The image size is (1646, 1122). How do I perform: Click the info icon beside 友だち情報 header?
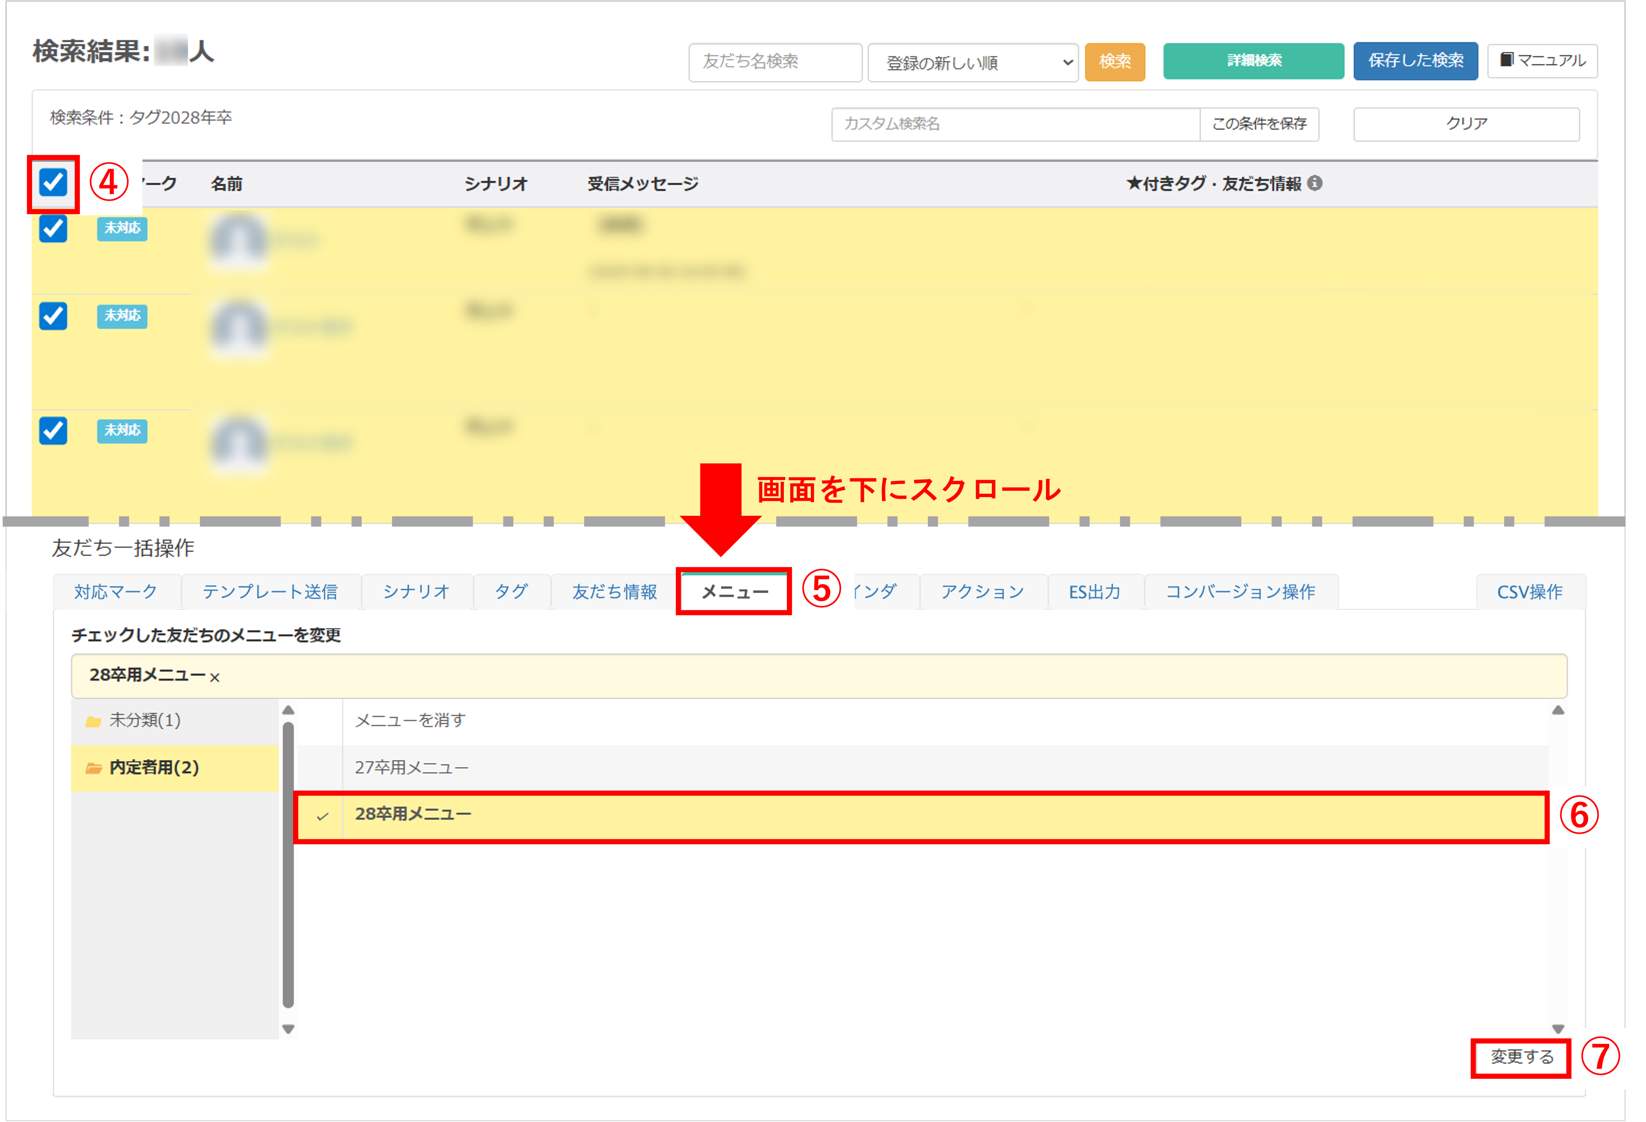coord(1314,183)
